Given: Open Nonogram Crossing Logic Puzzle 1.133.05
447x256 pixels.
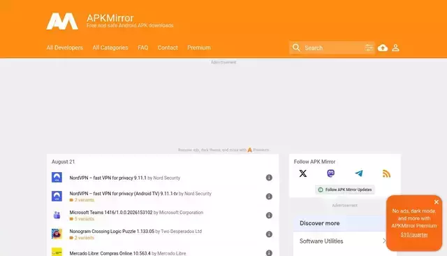Looking at the screenshot, I should 112,232.
